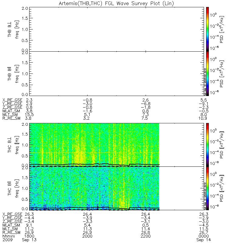Click the X_RE_GSE value 2.3
Image resolution: width=228 pixels, height=243 pixels.
click(29, 100)
